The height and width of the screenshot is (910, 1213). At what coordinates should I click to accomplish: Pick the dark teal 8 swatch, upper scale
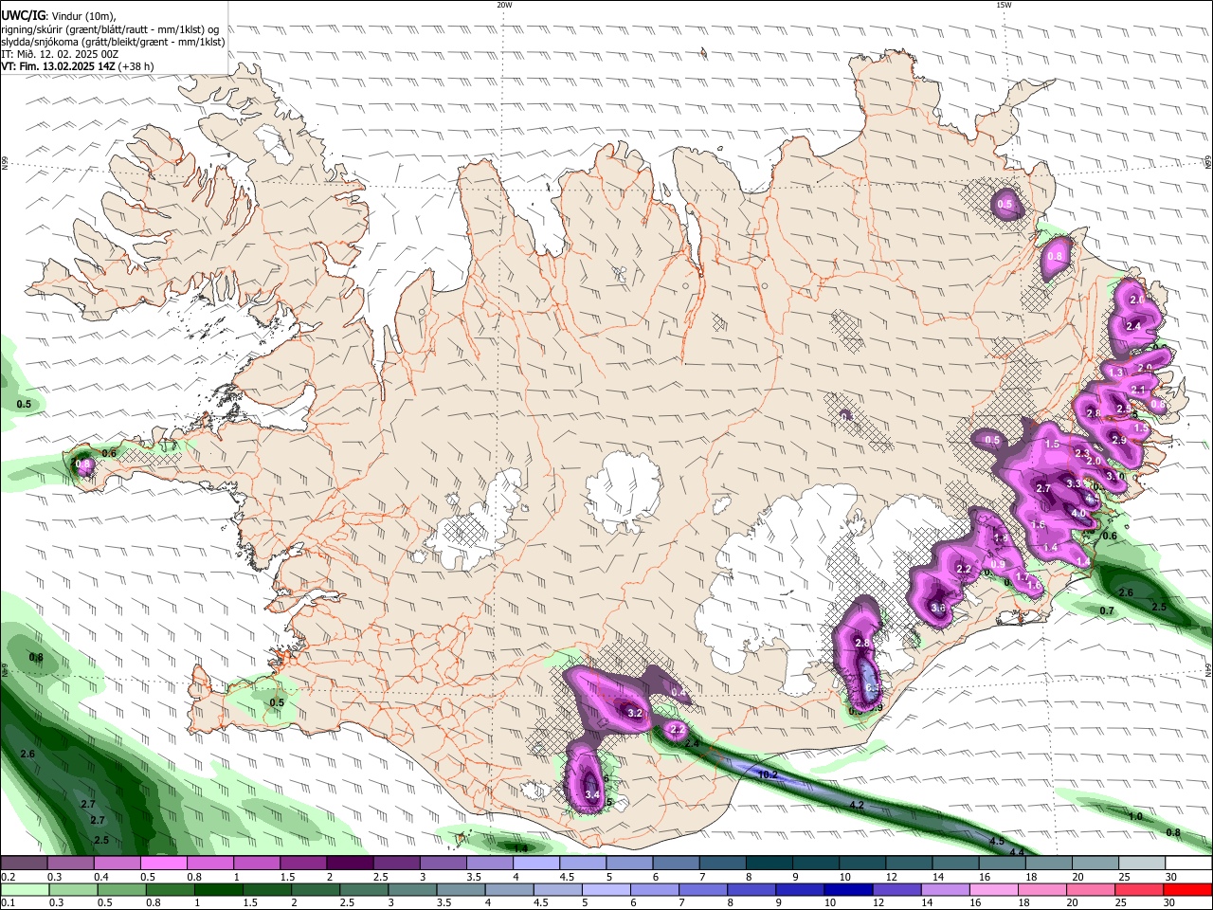point(769,864)
